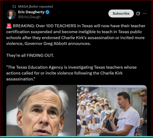This screenshot has width=153, height=138.
Task: Open Eric Daugherty's profile avatar
Action: (11, 14)
